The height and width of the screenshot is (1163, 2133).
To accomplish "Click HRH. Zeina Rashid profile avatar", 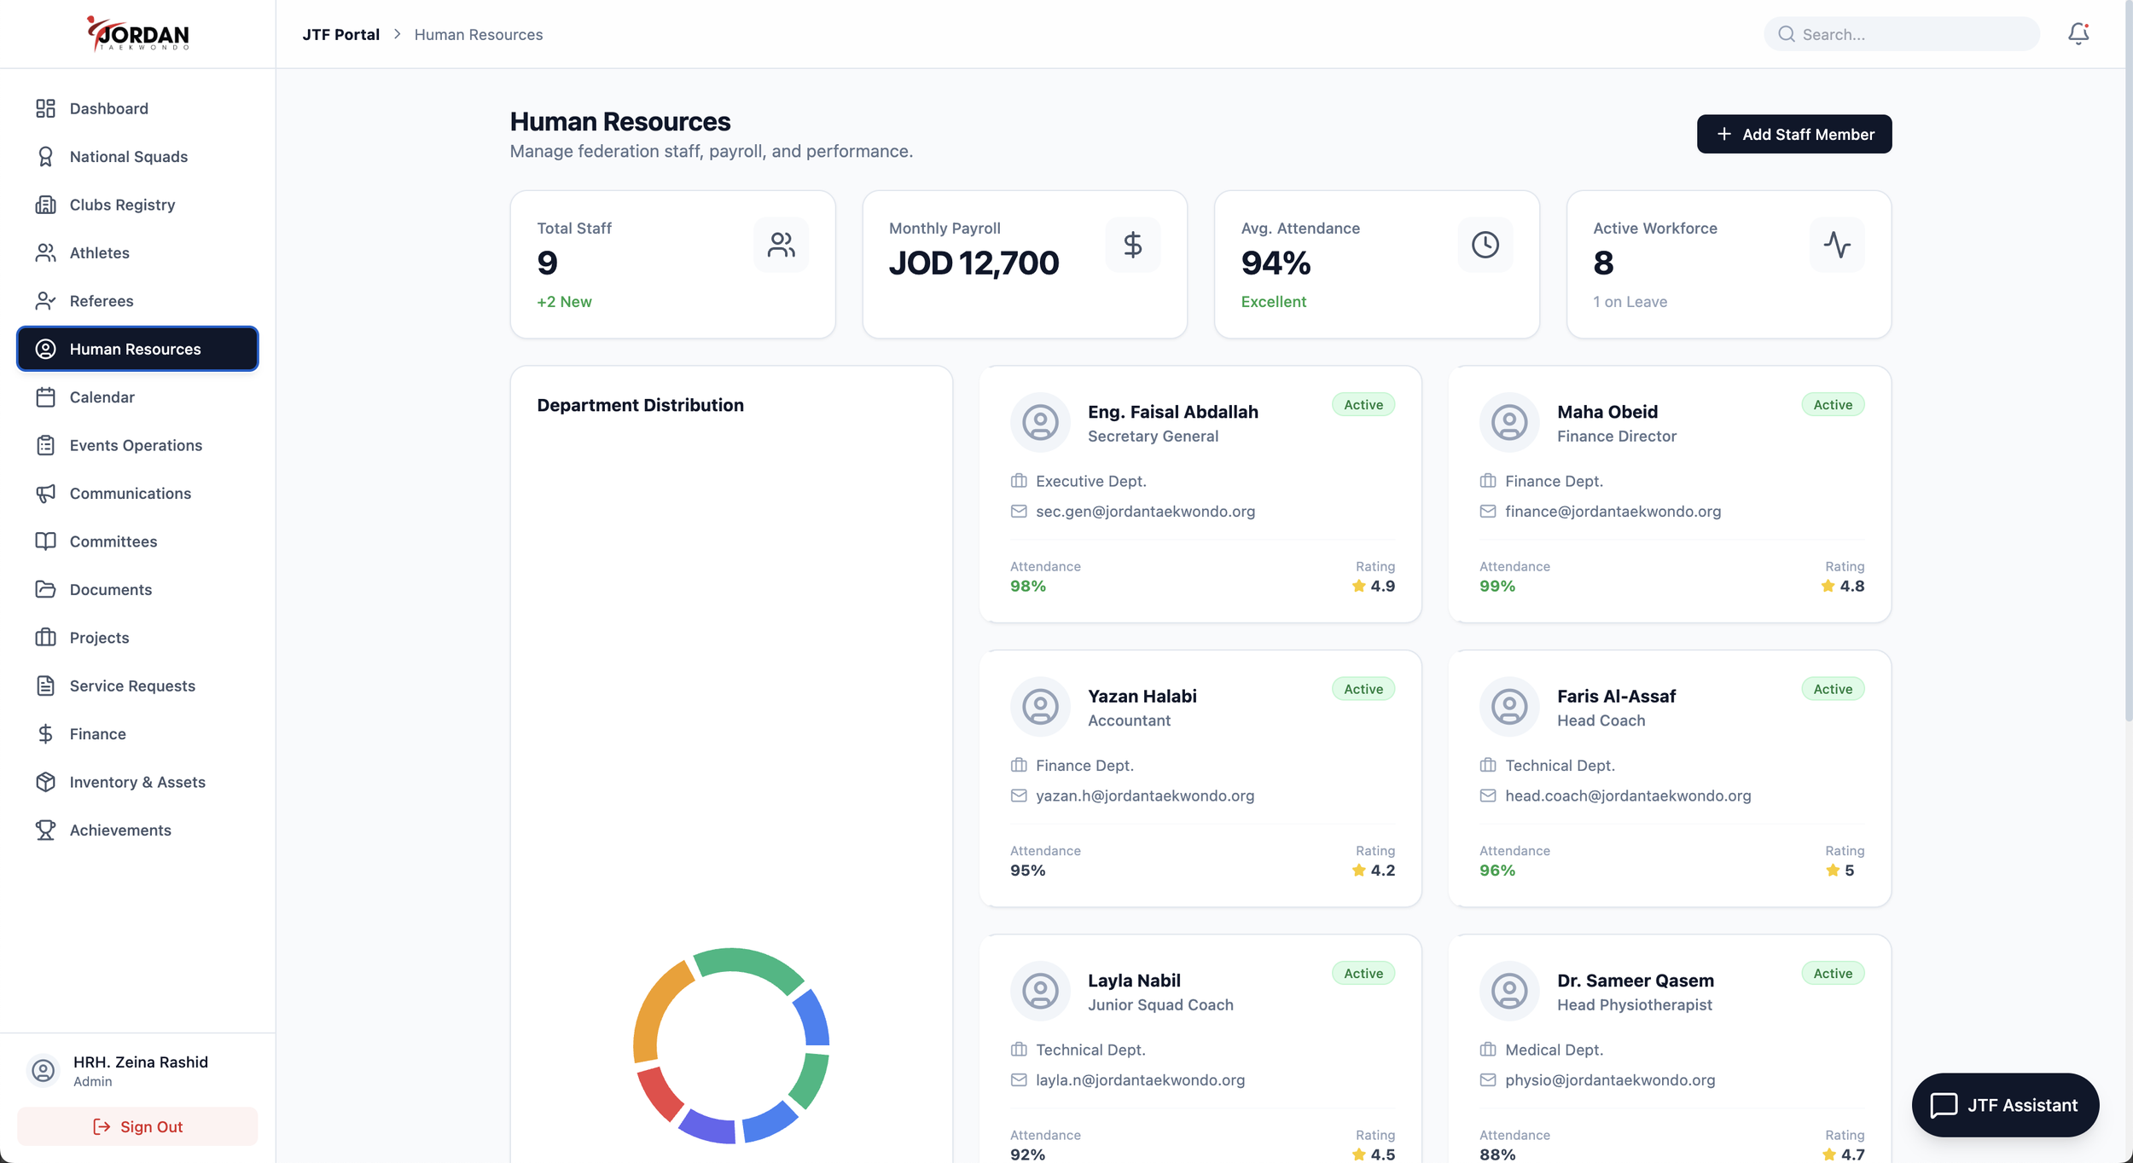I will (x=43, y=1071).
